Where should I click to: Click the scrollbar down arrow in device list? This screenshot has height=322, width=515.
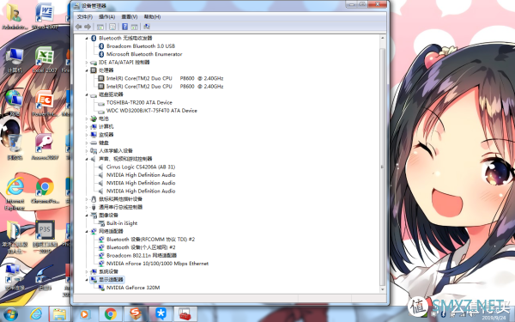pyautogui.click(x=382, y=289)
